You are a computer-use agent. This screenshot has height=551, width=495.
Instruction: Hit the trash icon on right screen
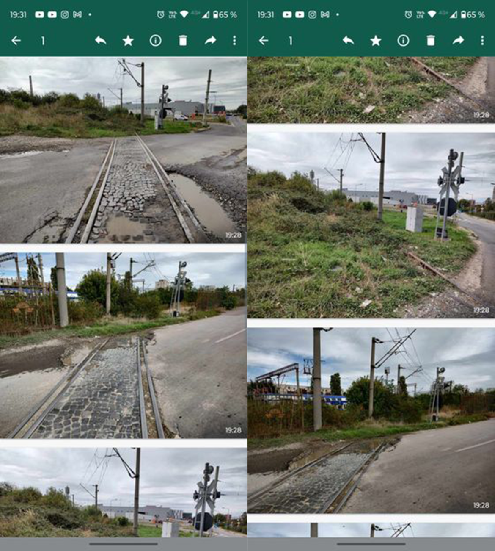[x=430, y=41]
